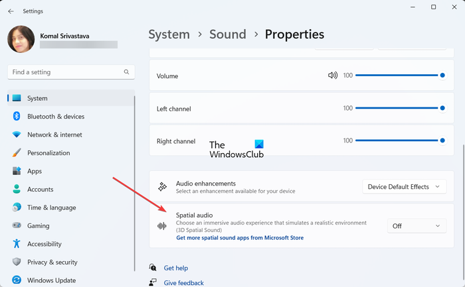The height and width of the screenshot is (287, 465).
Task: Click the back arrow in Settings
Action: (x=11, y=11)
